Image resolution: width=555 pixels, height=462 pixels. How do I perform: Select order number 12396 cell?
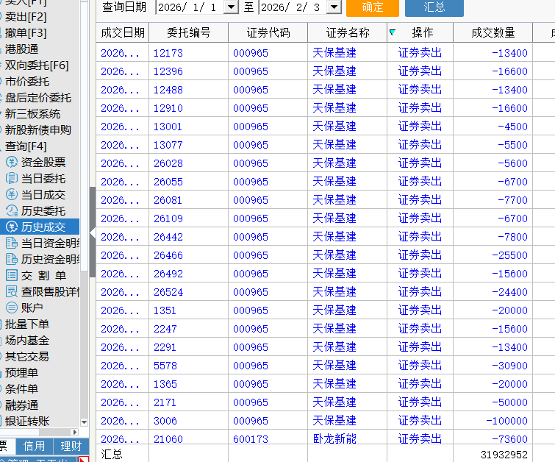(189, 71)
